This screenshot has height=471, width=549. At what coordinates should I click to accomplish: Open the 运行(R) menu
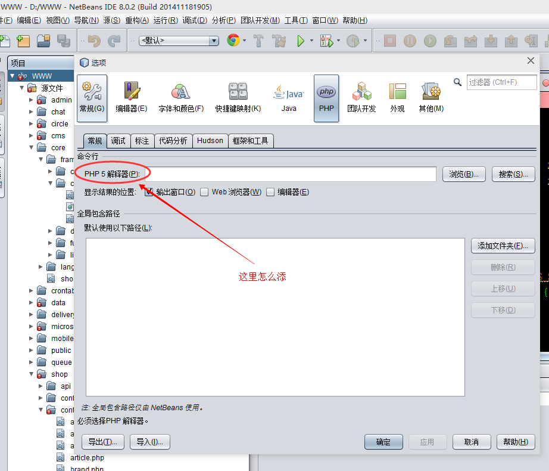point(166,20)
